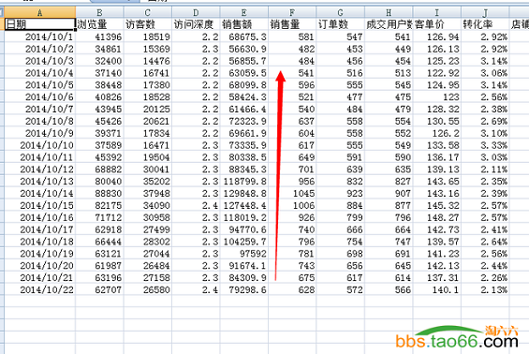
Task: Select sales volume cell 581
Action: pos(292,37)
